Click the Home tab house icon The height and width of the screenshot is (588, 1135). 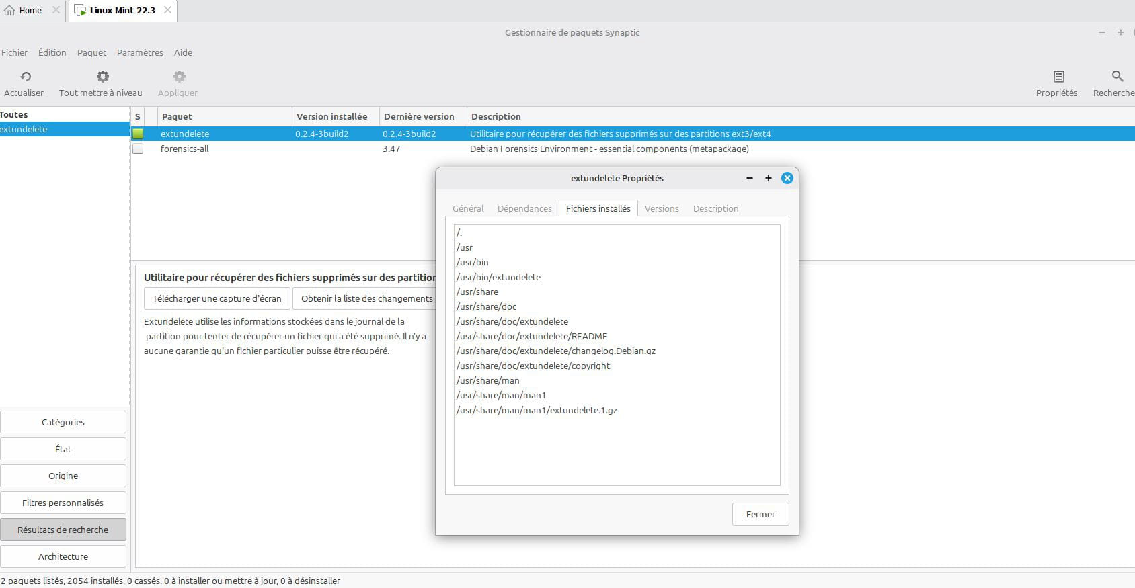[x=9, y=10]
